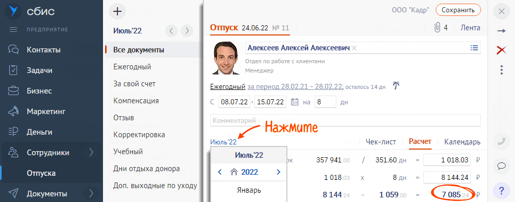Click the Комментарий input field

pyautogui.click(x=345, y=120)
